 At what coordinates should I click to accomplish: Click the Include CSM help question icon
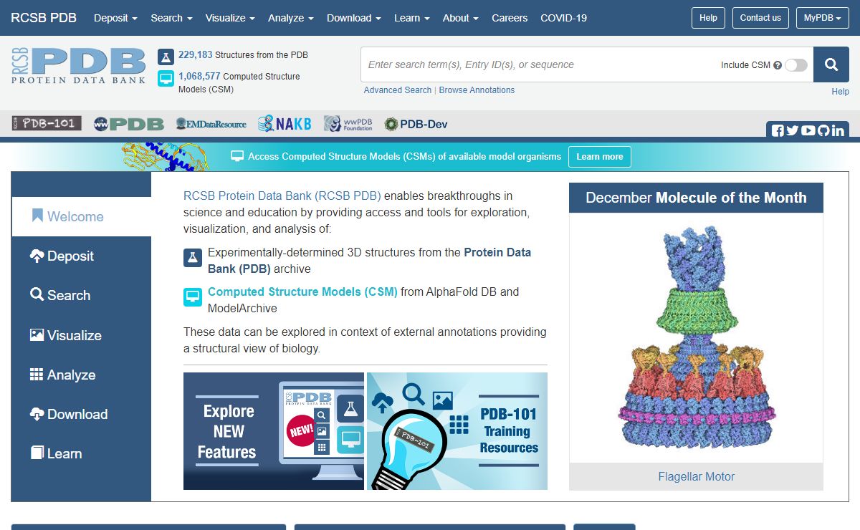(x=778, y=65)
